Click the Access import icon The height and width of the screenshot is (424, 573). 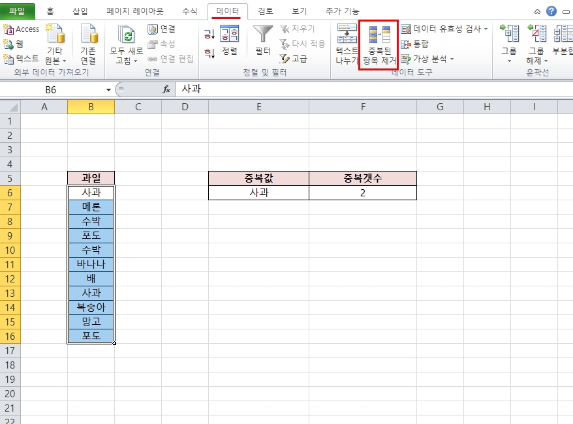[x=8, y=29]
